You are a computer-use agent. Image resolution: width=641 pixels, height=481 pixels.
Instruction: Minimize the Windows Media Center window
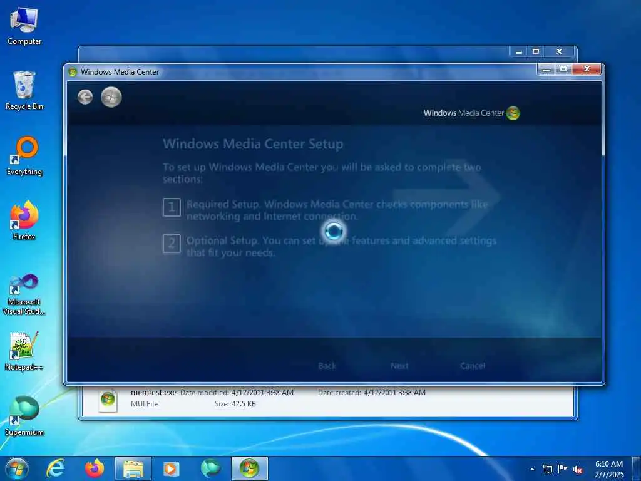(546, 70)
